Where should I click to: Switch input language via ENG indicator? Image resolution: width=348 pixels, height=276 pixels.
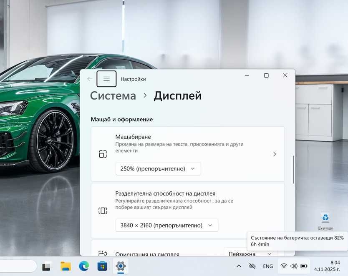point(268,266)
